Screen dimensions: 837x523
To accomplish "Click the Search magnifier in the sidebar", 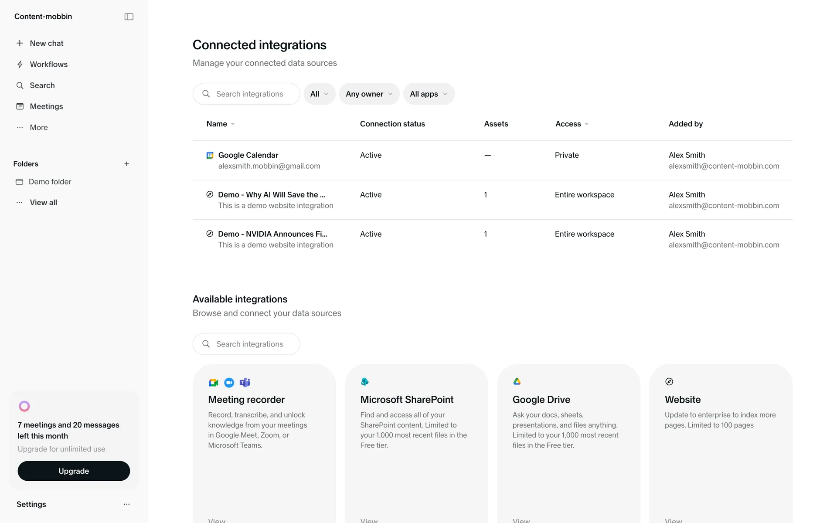I will [20, 85].
